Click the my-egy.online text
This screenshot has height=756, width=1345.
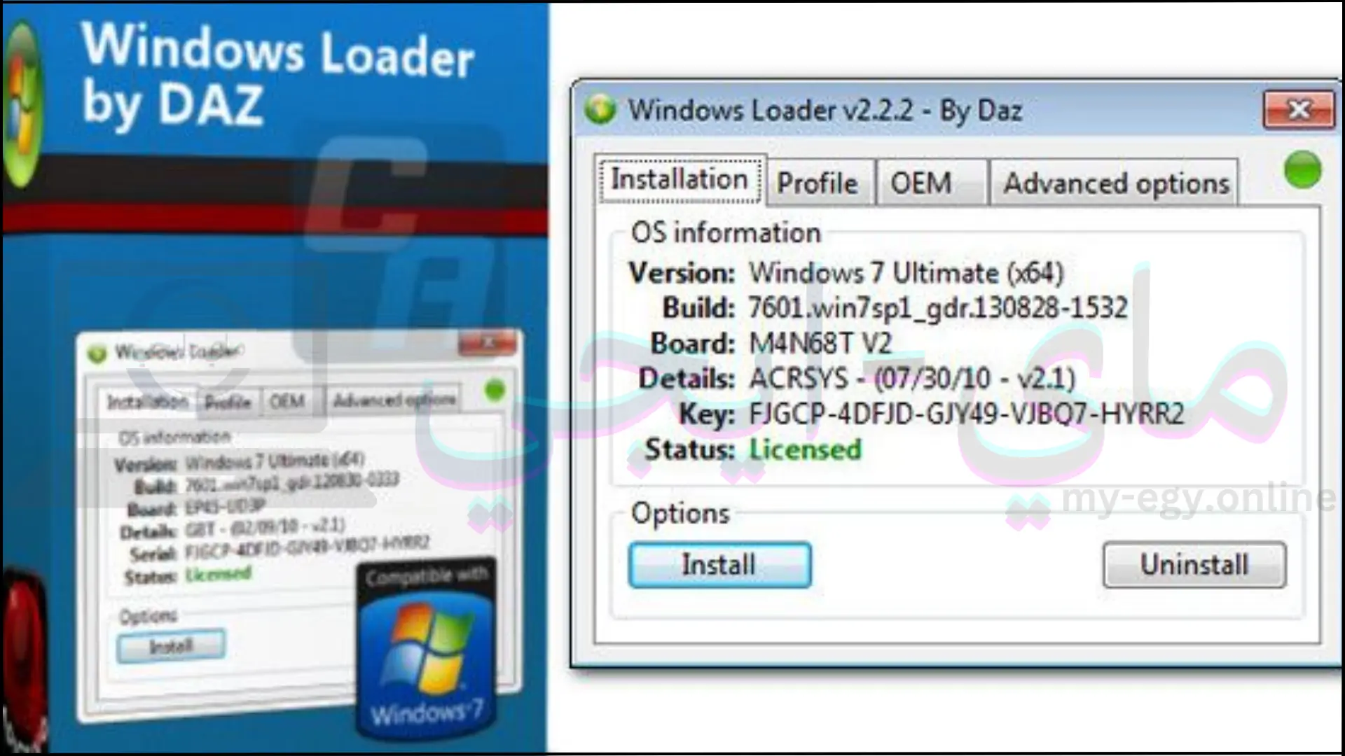tap(1198, 498)
